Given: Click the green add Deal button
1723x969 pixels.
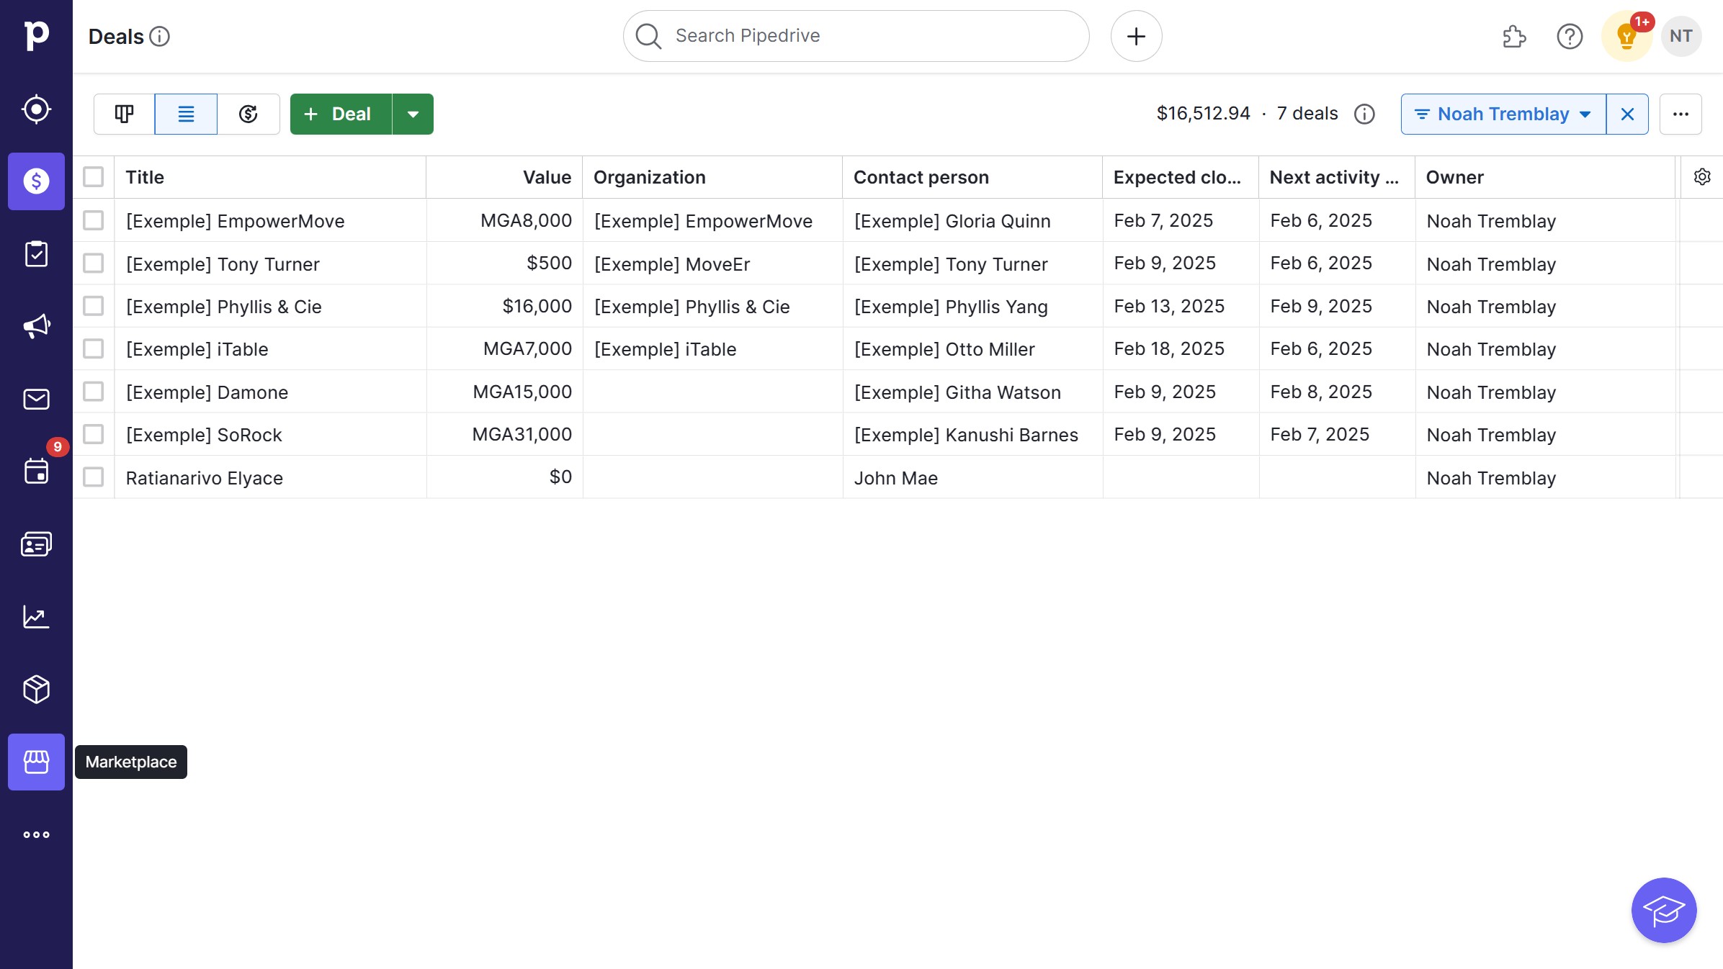Looking at the screenshot, I should coord(341,114).
